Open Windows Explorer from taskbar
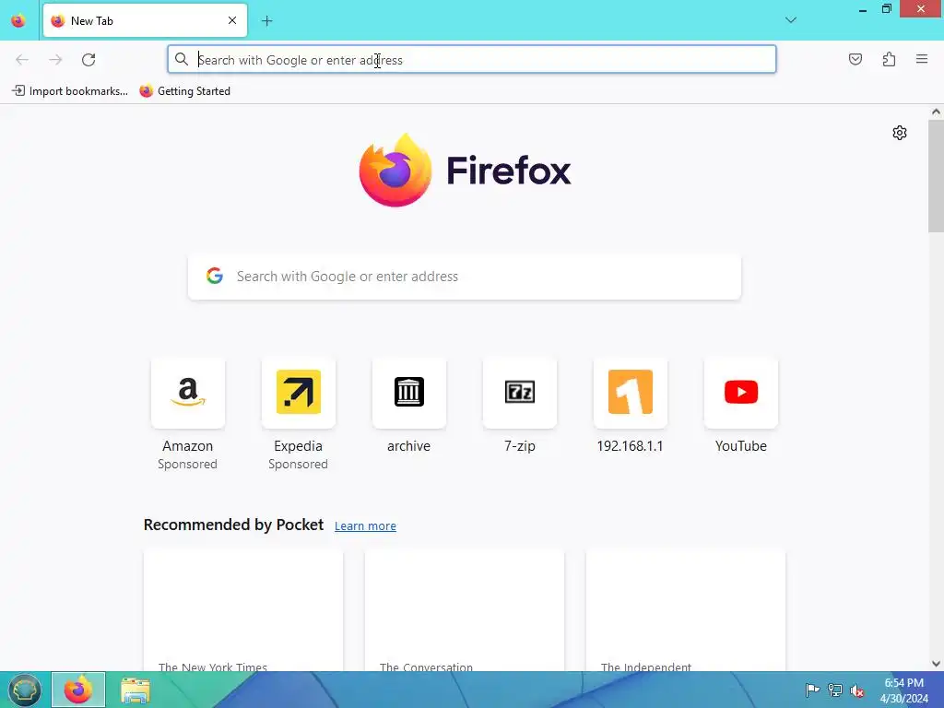The height and width of the screenshot is (708, 944). (135, 690)
